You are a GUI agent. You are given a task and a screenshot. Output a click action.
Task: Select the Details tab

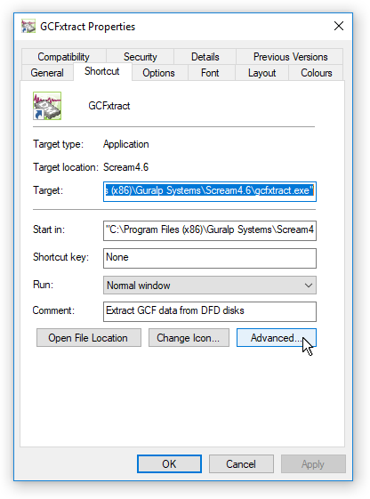click(205, 57)
